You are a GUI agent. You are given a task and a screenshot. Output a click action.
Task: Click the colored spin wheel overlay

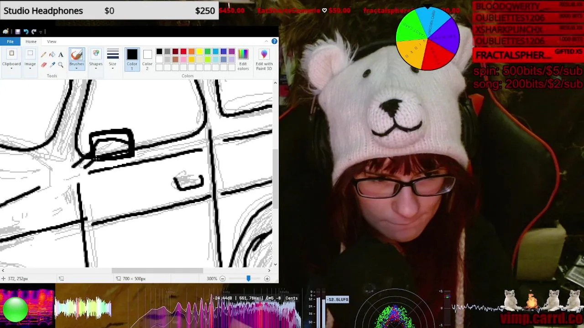pos(428,39)
